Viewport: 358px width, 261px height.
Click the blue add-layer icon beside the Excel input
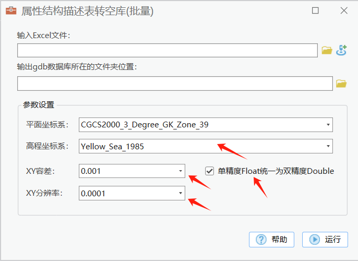click(x=341, y=50)
